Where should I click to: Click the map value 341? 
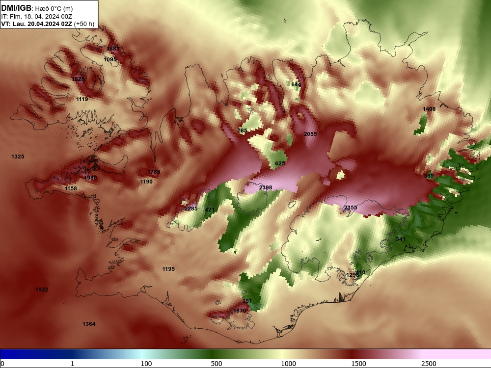(x=401, y=239)
